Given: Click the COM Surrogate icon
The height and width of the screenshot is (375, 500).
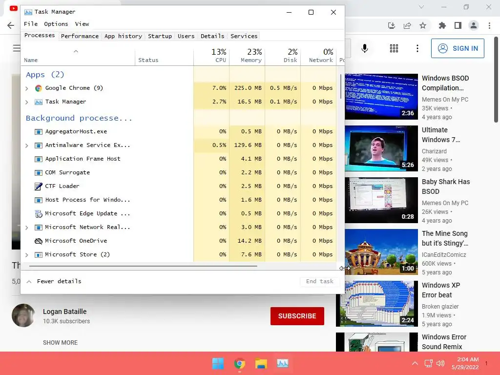Looking at the screenshot, I should (39, 173).
